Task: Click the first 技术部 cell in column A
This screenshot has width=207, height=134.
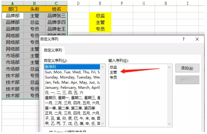Action: [x=13, y=76]
